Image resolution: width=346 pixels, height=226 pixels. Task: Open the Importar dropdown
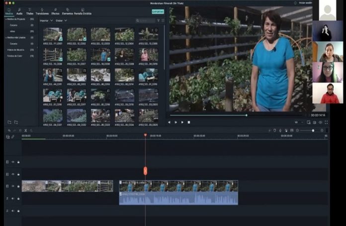46,21
